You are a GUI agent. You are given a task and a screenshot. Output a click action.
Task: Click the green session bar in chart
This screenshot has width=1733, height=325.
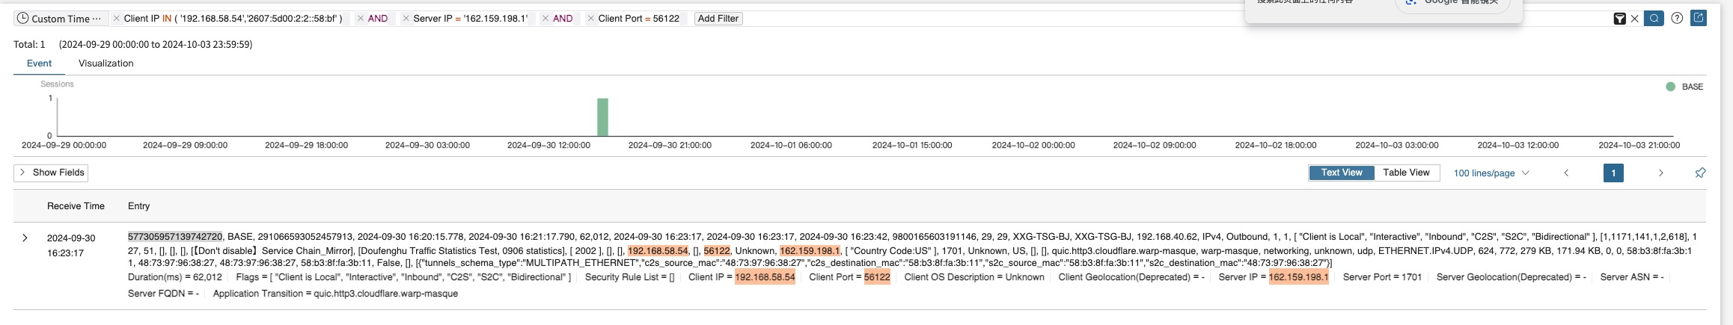click(602, 117)
